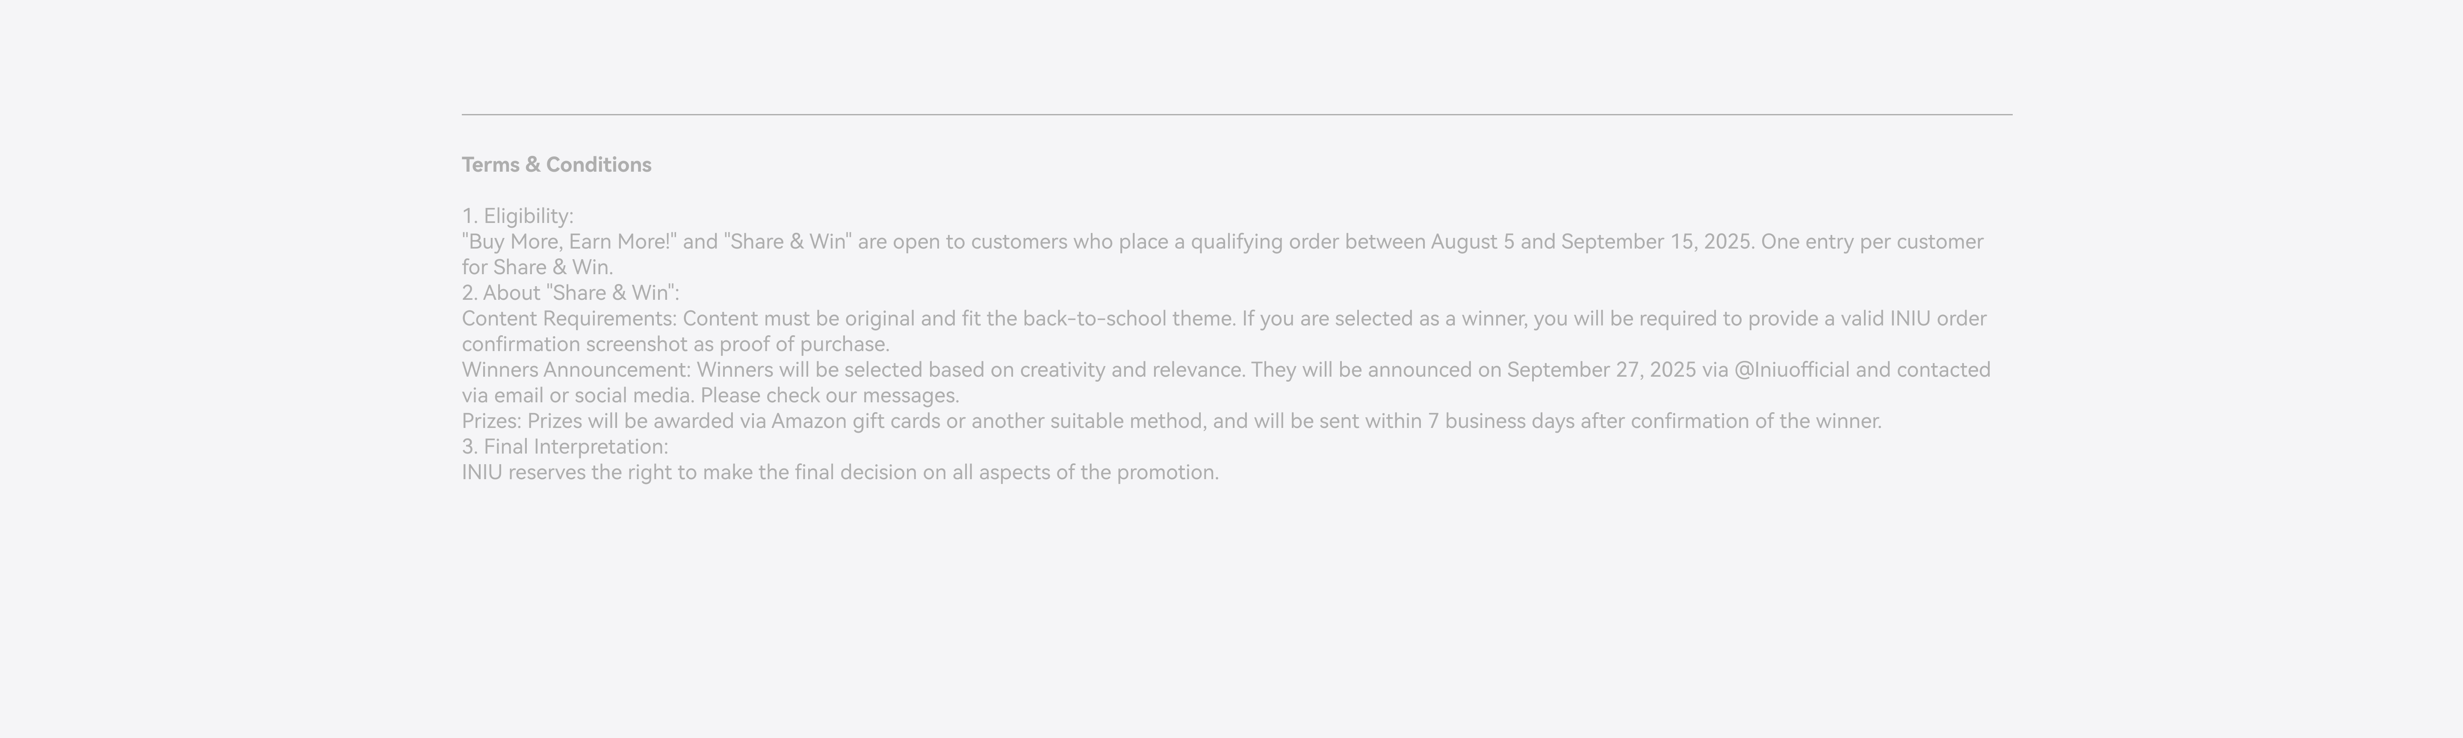Click the 'Content Requirements:' label
The width and height of the screenshot is (2463, 738).
click(569, 319)
